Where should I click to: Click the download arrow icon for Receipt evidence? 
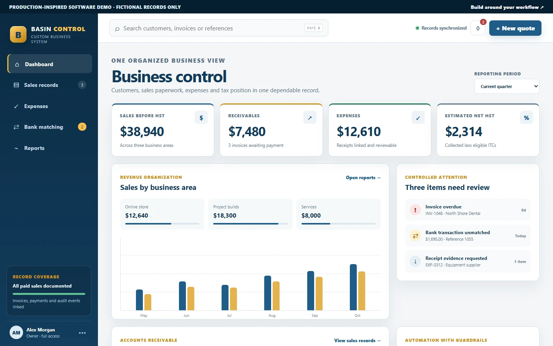click(415, 261)
